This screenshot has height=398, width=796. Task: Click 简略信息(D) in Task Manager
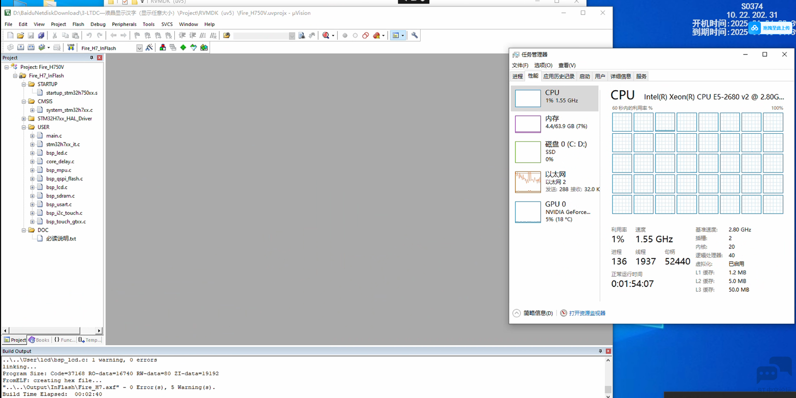pyautogui.click(x=533, y=313)
